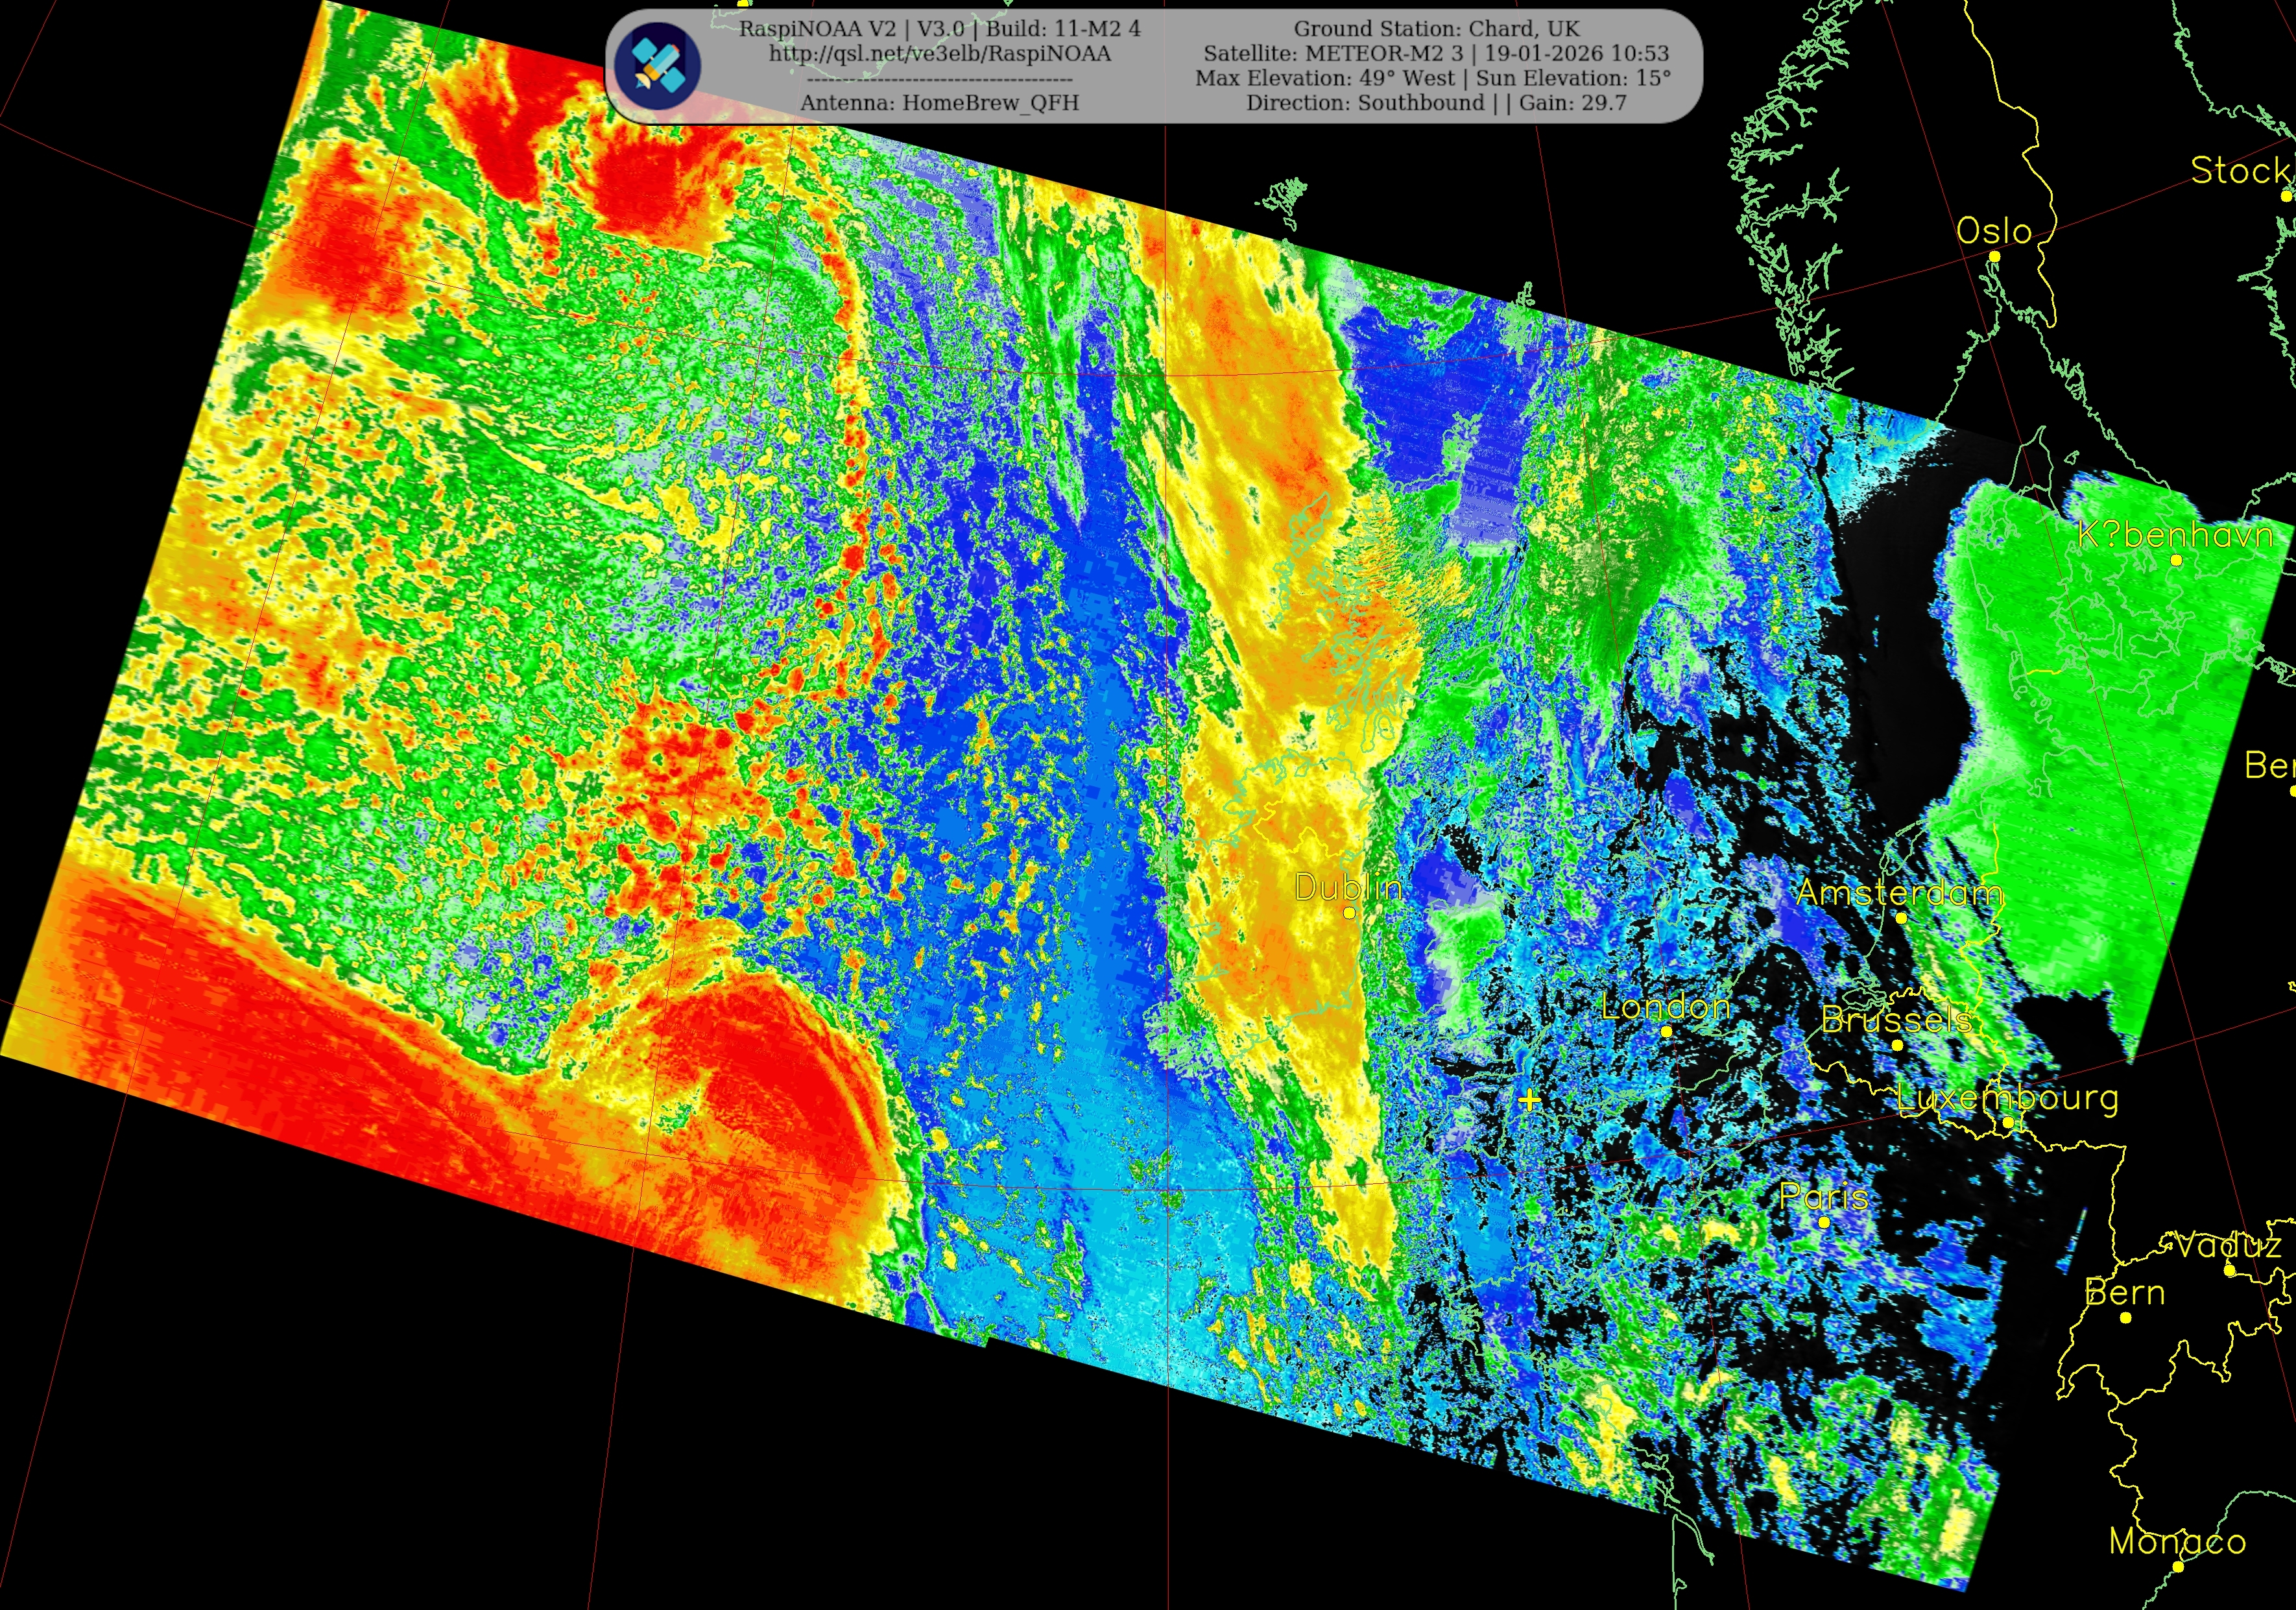Click the Antenna HomeBrew_QFH text
The width and height of the screenshot is (2296, 1610).
pyautogui.click(x=939, y=103)
